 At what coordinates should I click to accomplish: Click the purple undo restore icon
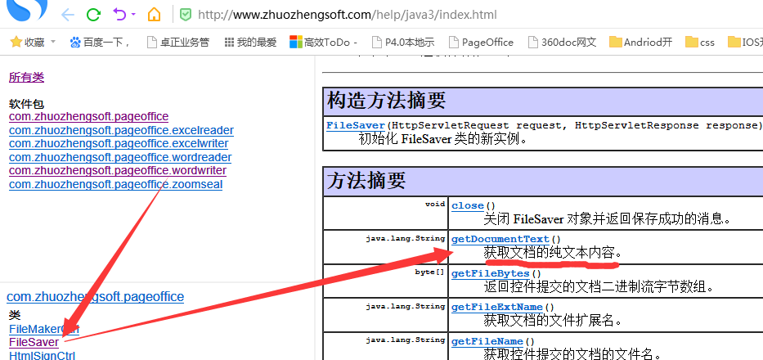119,14
